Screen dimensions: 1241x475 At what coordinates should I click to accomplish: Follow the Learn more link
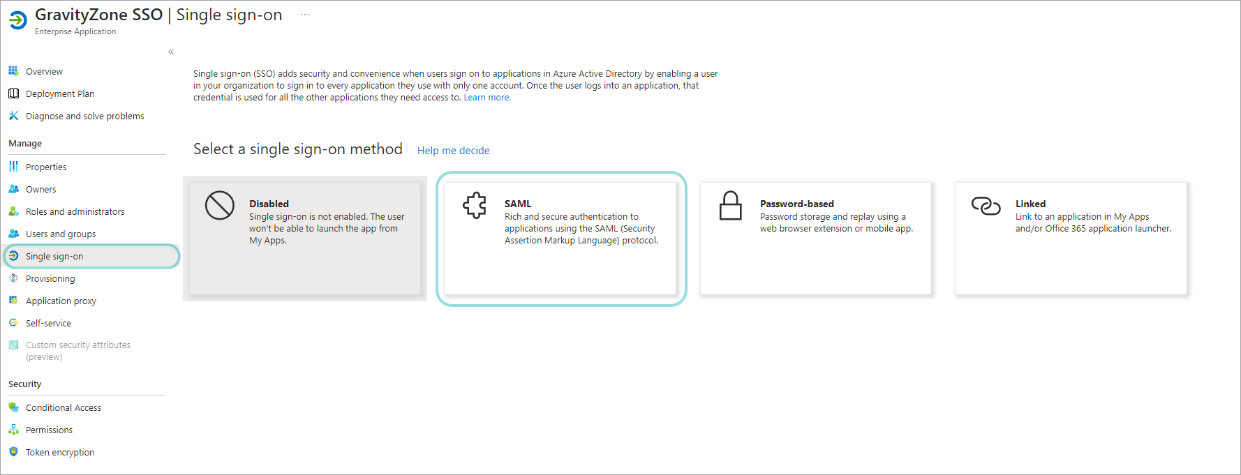point(487,98)
